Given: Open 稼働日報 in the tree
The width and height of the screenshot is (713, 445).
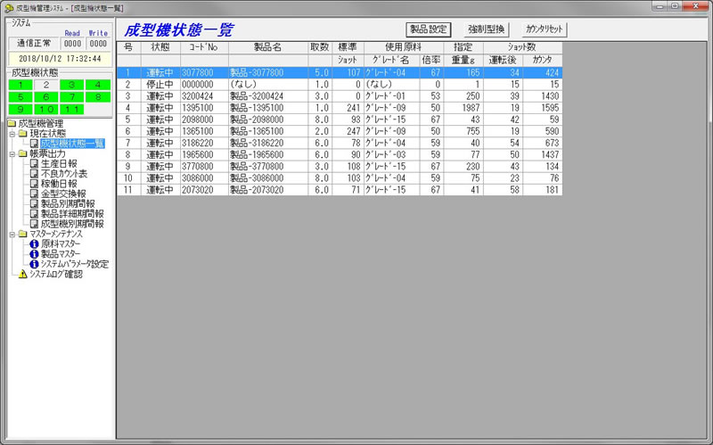Looking at the screenshot, I should pos(60,184).
